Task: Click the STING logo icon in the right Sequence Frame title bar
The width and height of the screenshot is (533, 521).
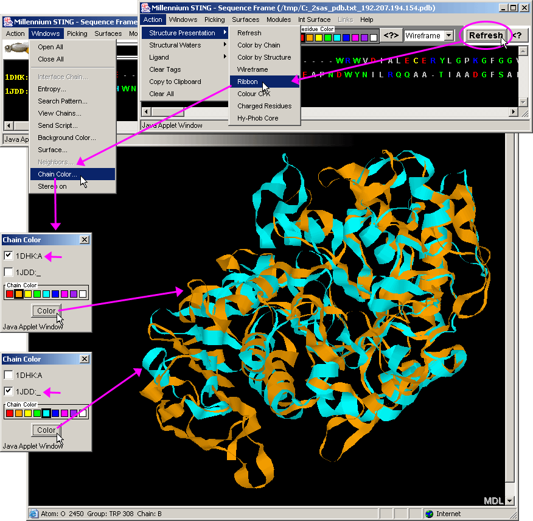Action: pos(145,8)
